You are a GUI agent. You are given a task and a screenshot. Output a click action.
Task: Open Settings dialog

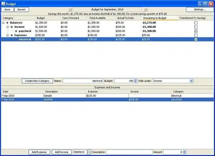[200, 10]
